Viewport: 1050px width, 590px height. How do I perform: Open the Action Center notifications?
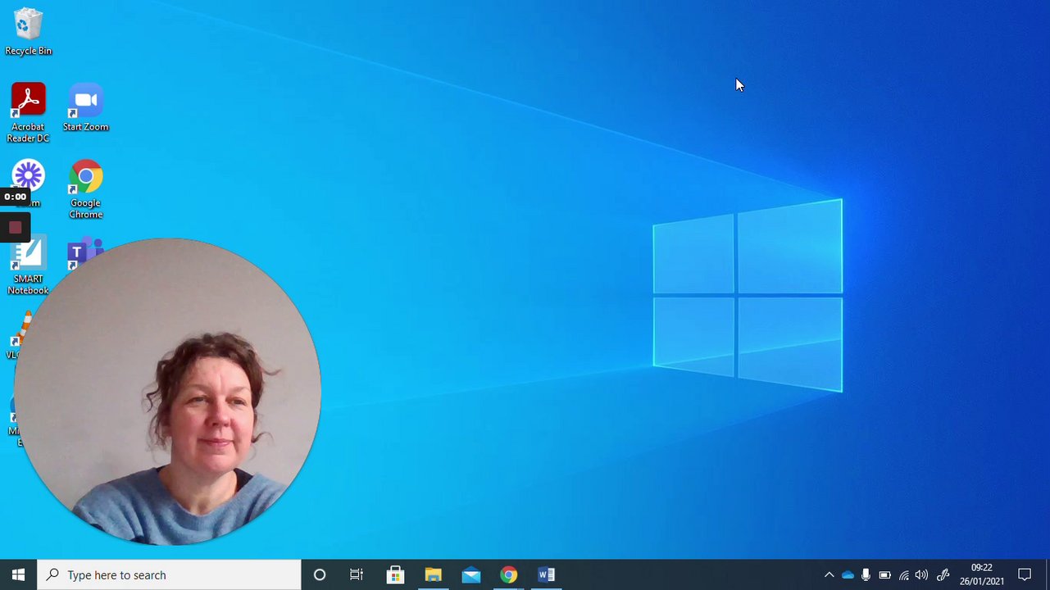point(1025,574)
